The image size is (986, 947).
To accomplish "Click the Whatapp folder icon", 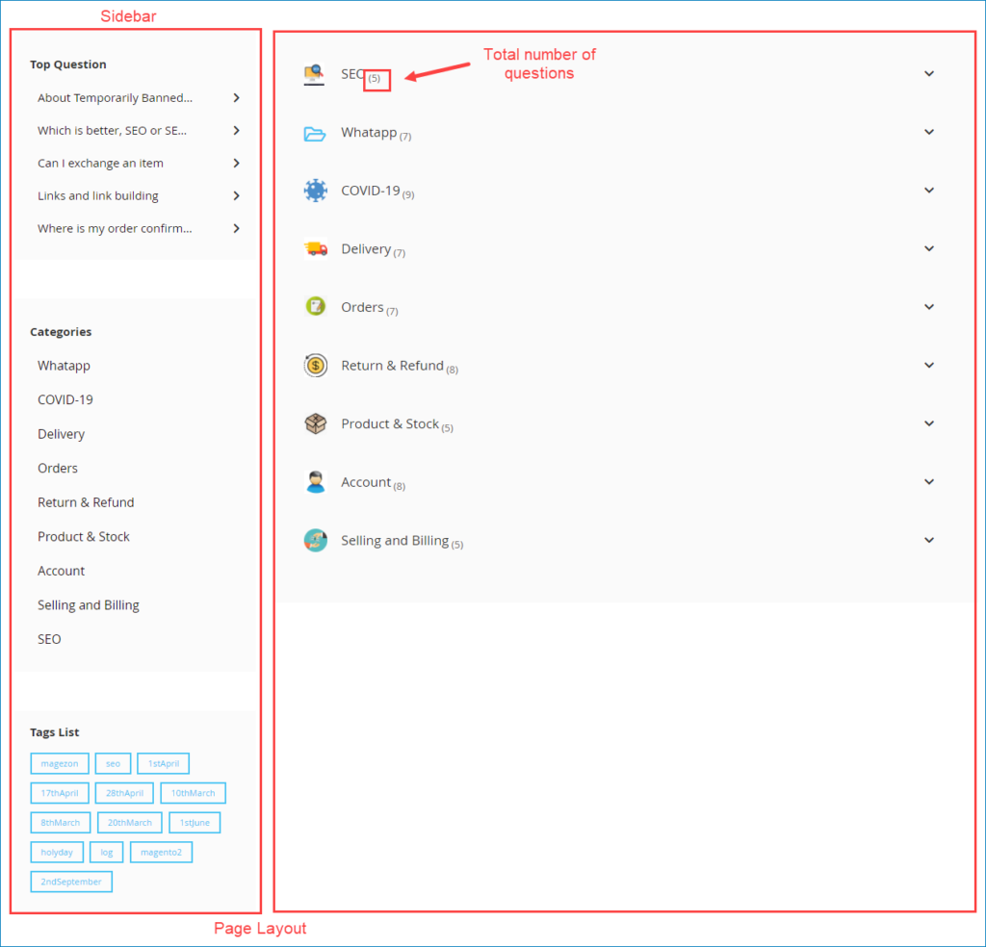I will (315, 133).
